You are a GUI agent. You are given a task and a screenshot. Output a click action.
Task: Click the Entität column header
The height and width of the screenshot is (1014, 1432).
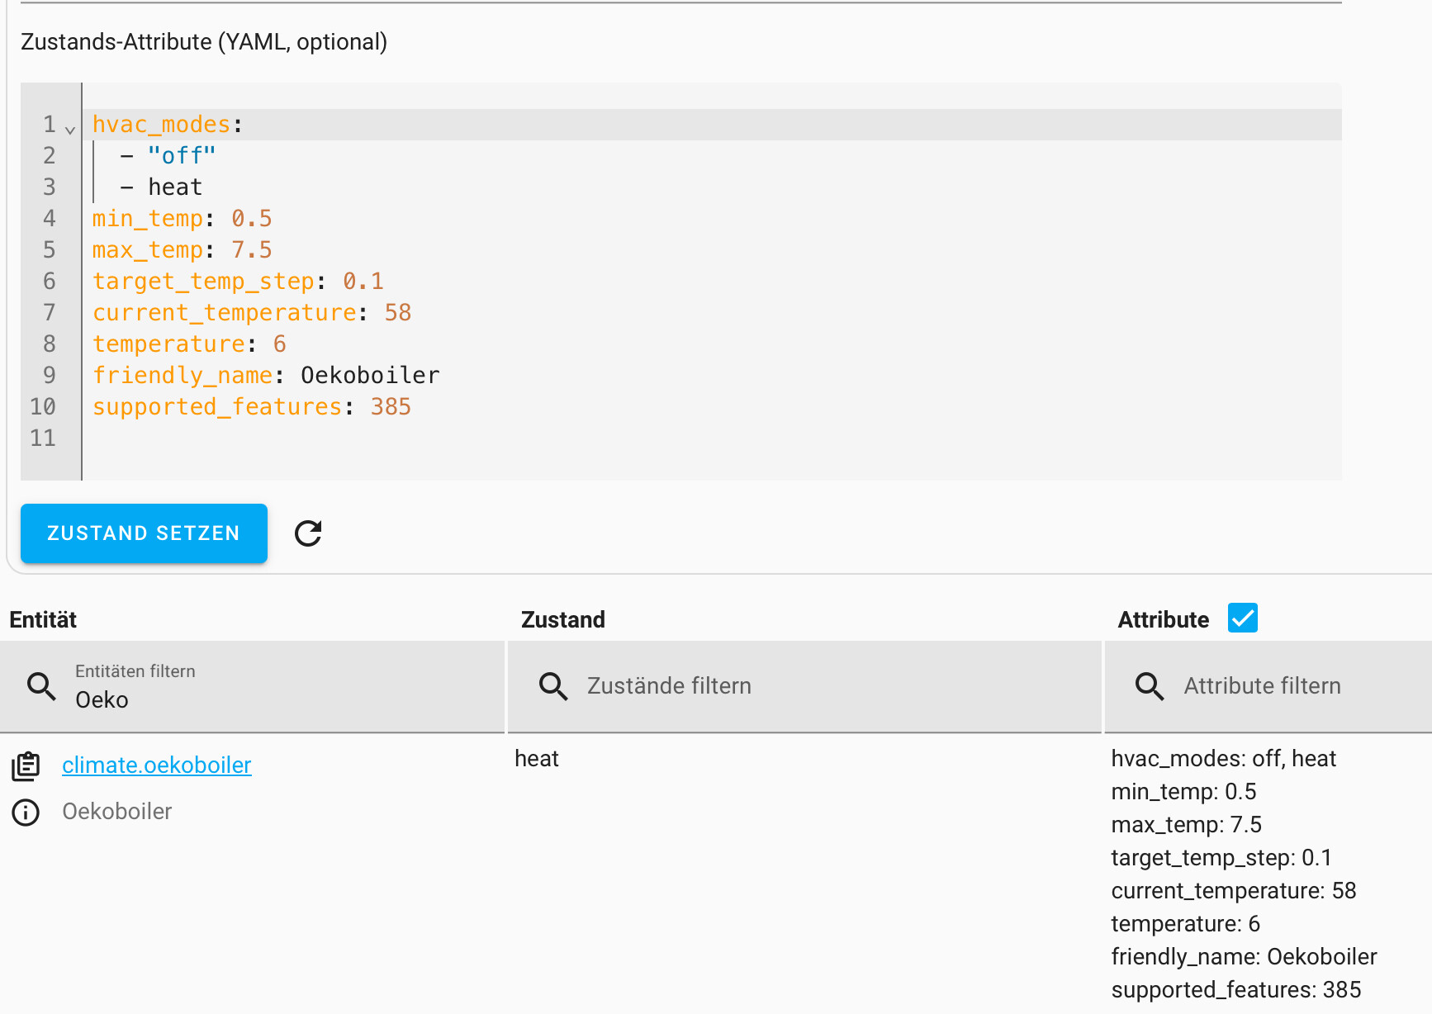[x=43, y=620]
